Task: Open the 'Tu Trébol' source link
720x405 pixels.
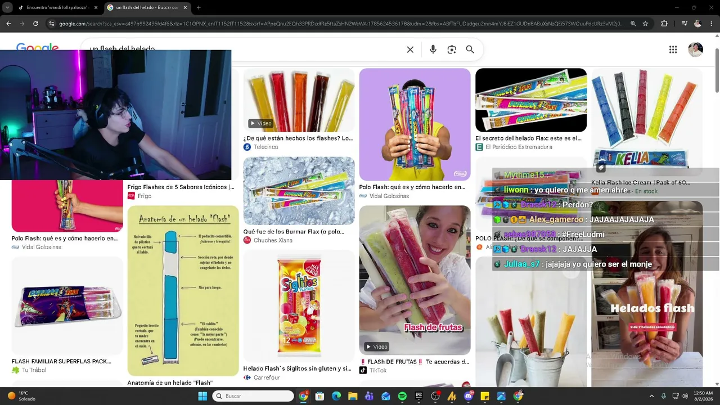Action: (x=29, y=370)
